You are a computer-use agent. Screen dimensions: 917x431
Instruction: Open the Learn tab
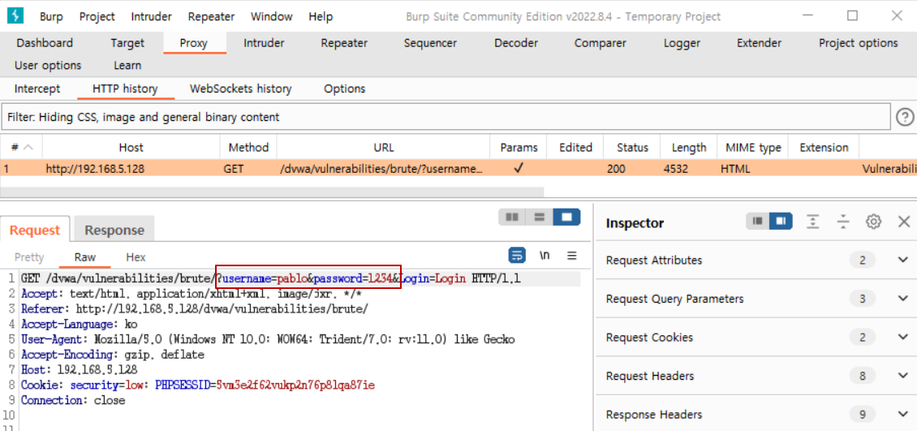(x=127, y=65)
